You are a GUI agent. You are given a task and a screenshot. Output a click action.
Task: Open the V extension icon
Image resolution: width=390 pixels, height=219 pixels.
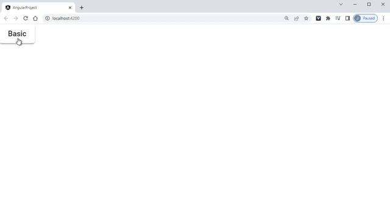click(318, 18)
